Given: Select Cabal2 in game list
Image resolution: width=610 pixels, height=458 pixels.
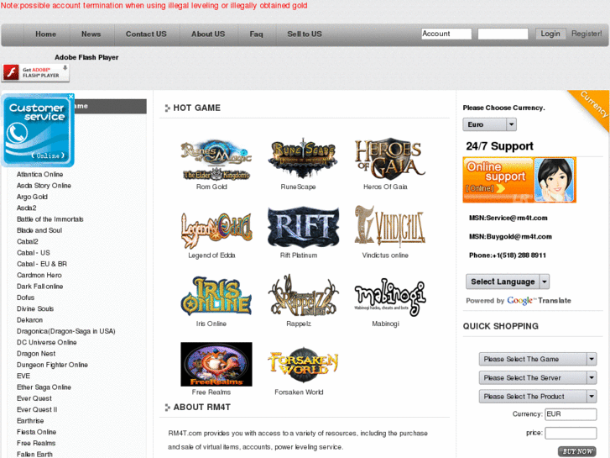Looking at the screenshot, I should [27, 242].
